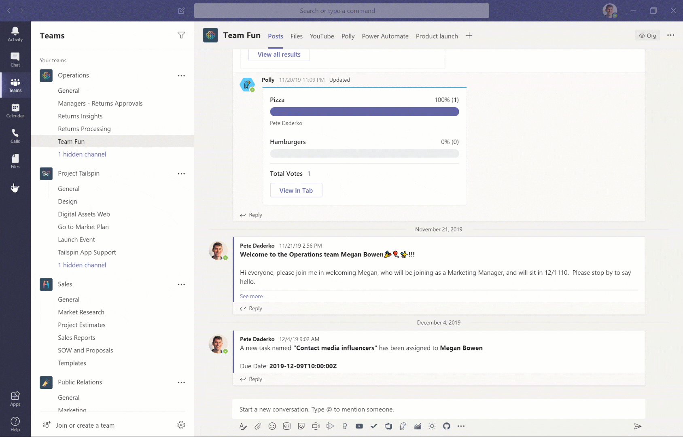The image size is (683, 437).
Task: Click Join or create a team
Action: 79,425
